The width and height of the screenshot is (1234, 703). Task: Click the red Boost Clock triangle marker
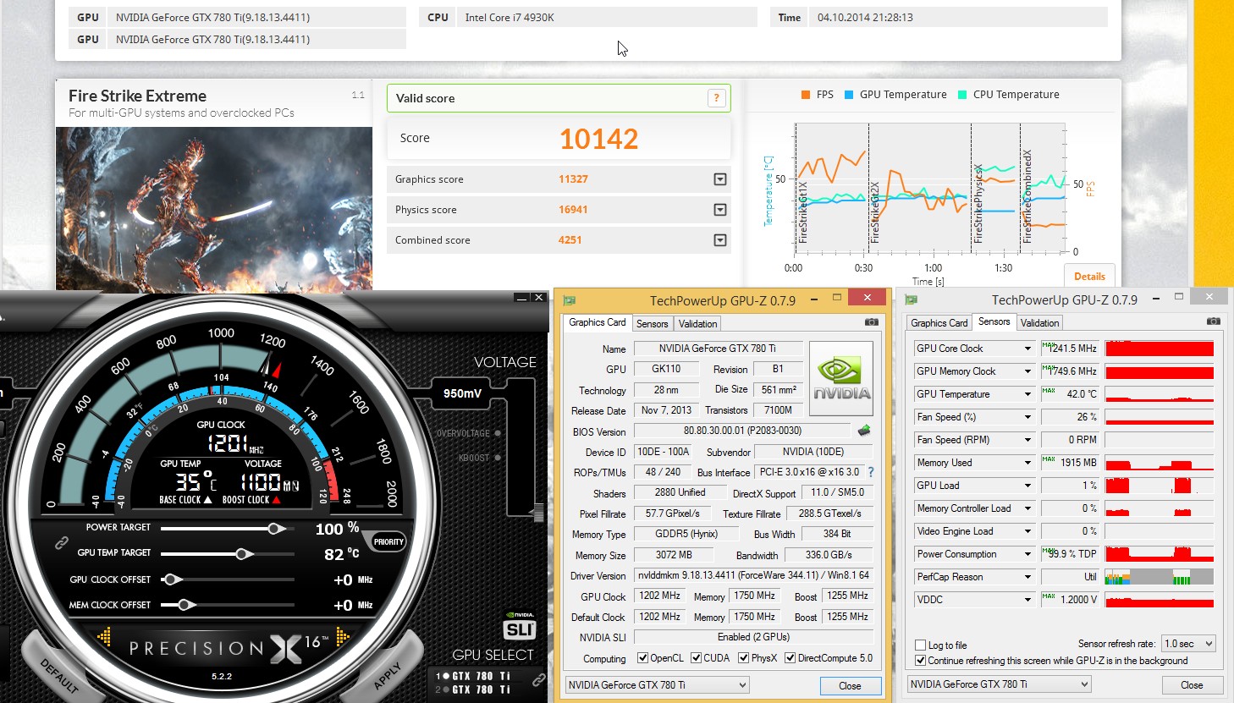[x=276, y=500]
